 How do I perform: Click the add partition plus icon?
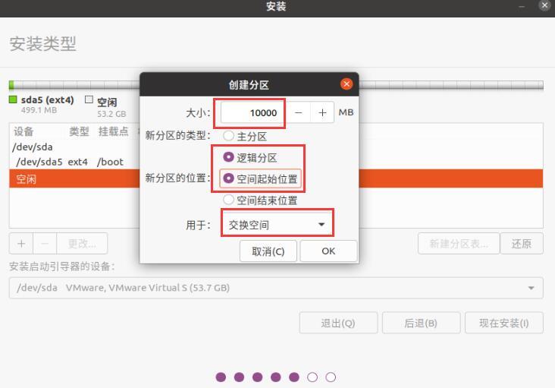point(21,244)
